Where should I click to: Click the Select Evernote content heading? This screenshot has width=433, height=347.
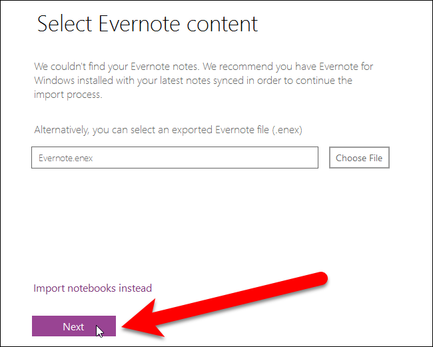point(147,24)
